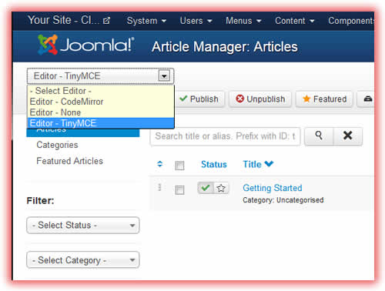Choose highlighted Editor - TinyMCE option
The height and width of the screenshot is (291, 385).
click(101, 123)
